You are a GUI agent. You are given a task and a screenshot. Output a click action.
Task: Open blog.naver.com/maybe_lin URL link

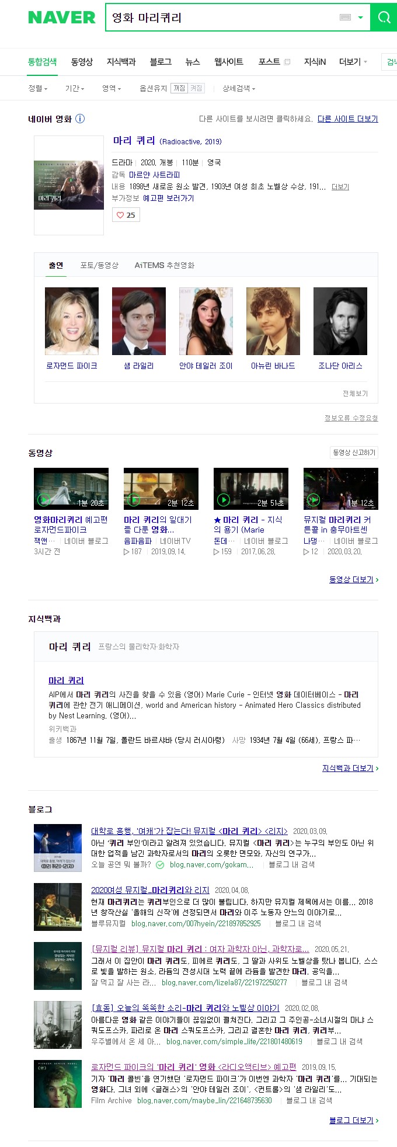click(204, 1100)
